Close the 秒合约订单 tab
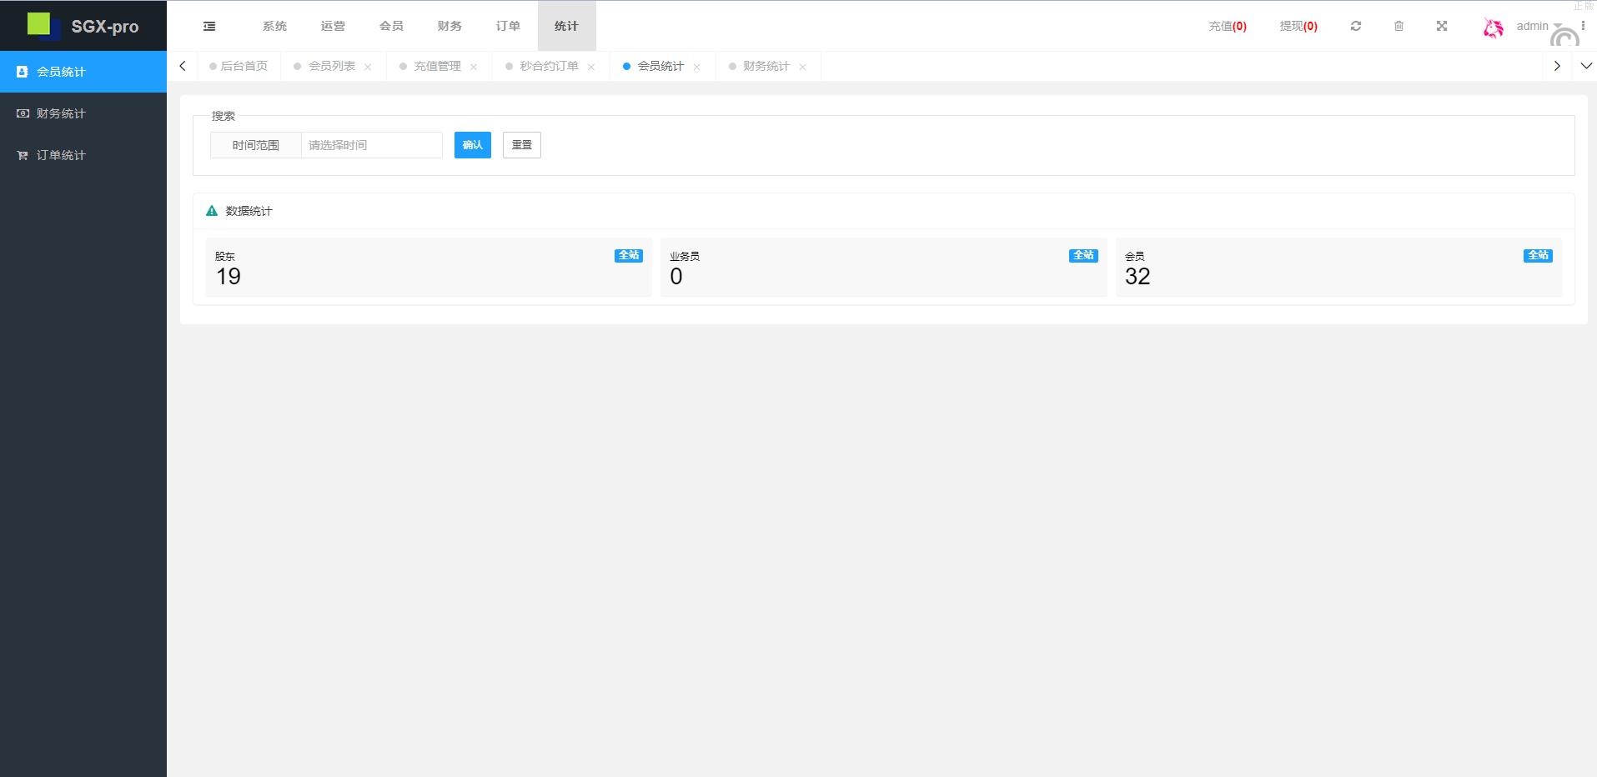This screenshot has height=777, width=1597. [591, 67]
